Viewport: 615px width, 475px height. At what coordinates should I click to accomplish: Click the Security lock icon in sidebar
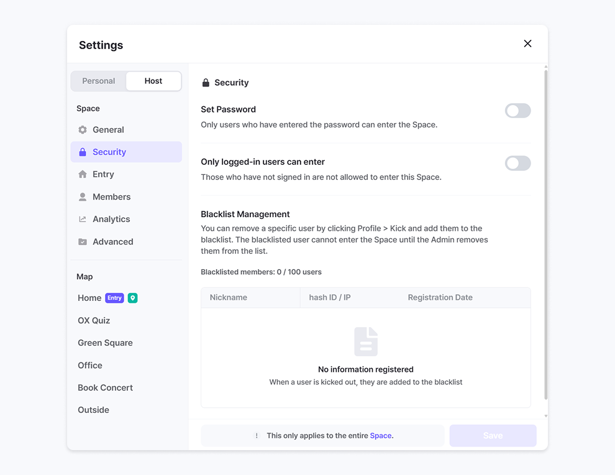pos(83,152)
